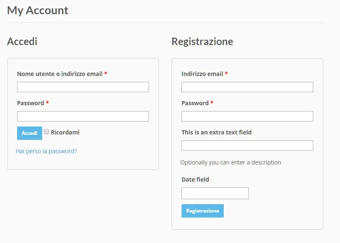Click the Password label in the registration form
340x243 pixels.
tap(195, 103)
